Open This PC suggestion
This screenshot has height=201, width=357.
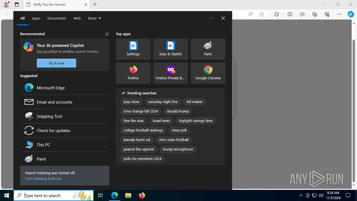tap(64, 145)
